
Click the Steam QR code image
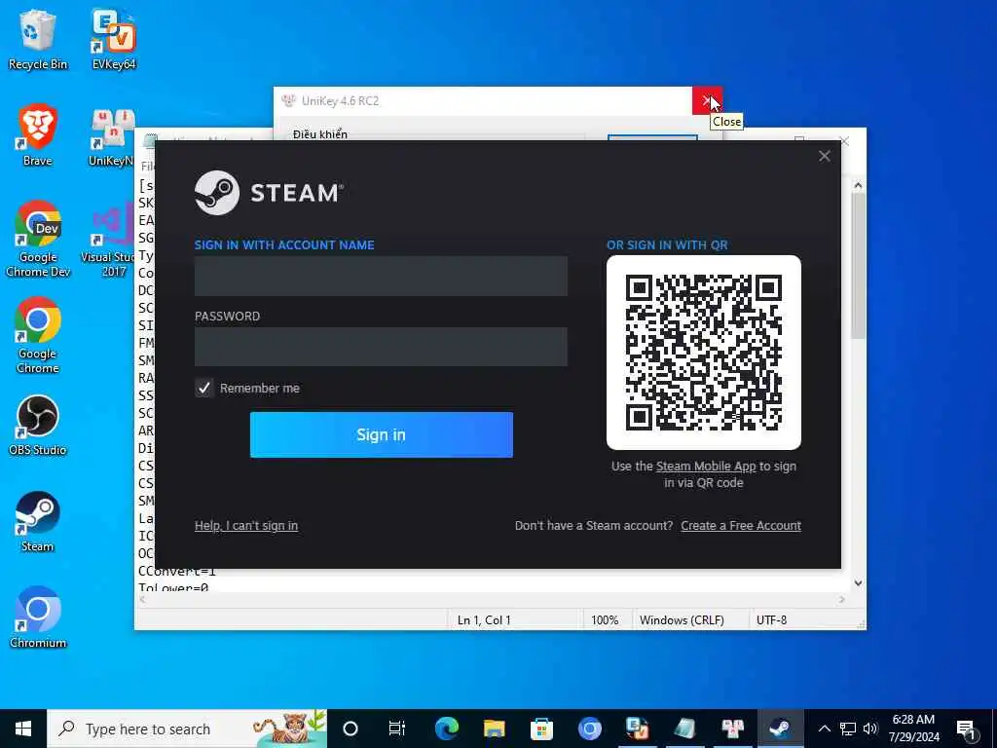click(704, 353)
